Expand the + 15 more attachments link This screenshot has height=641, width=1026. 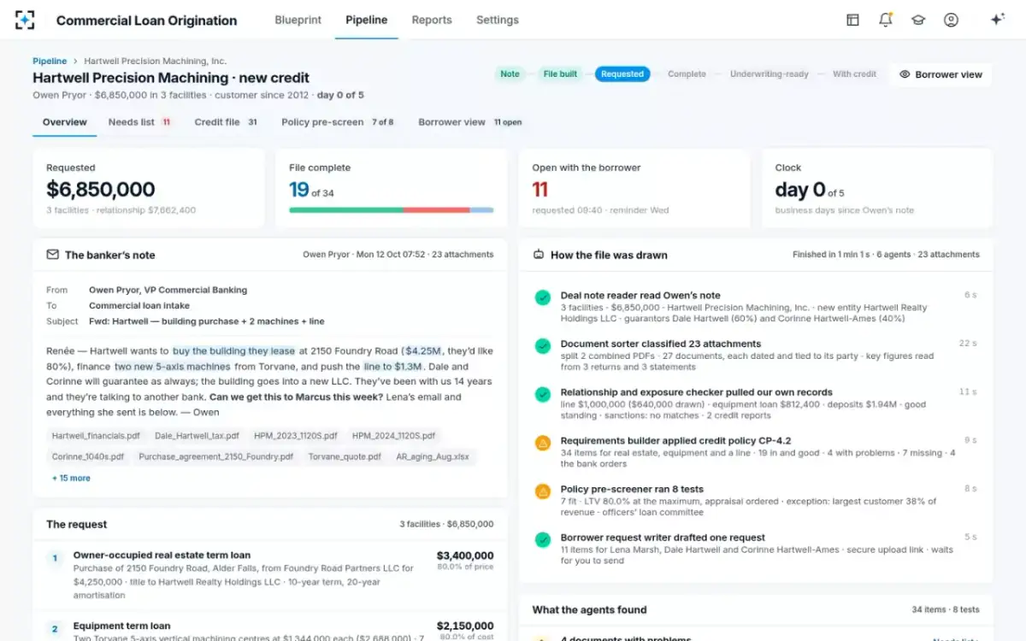[x=71, y=478]
